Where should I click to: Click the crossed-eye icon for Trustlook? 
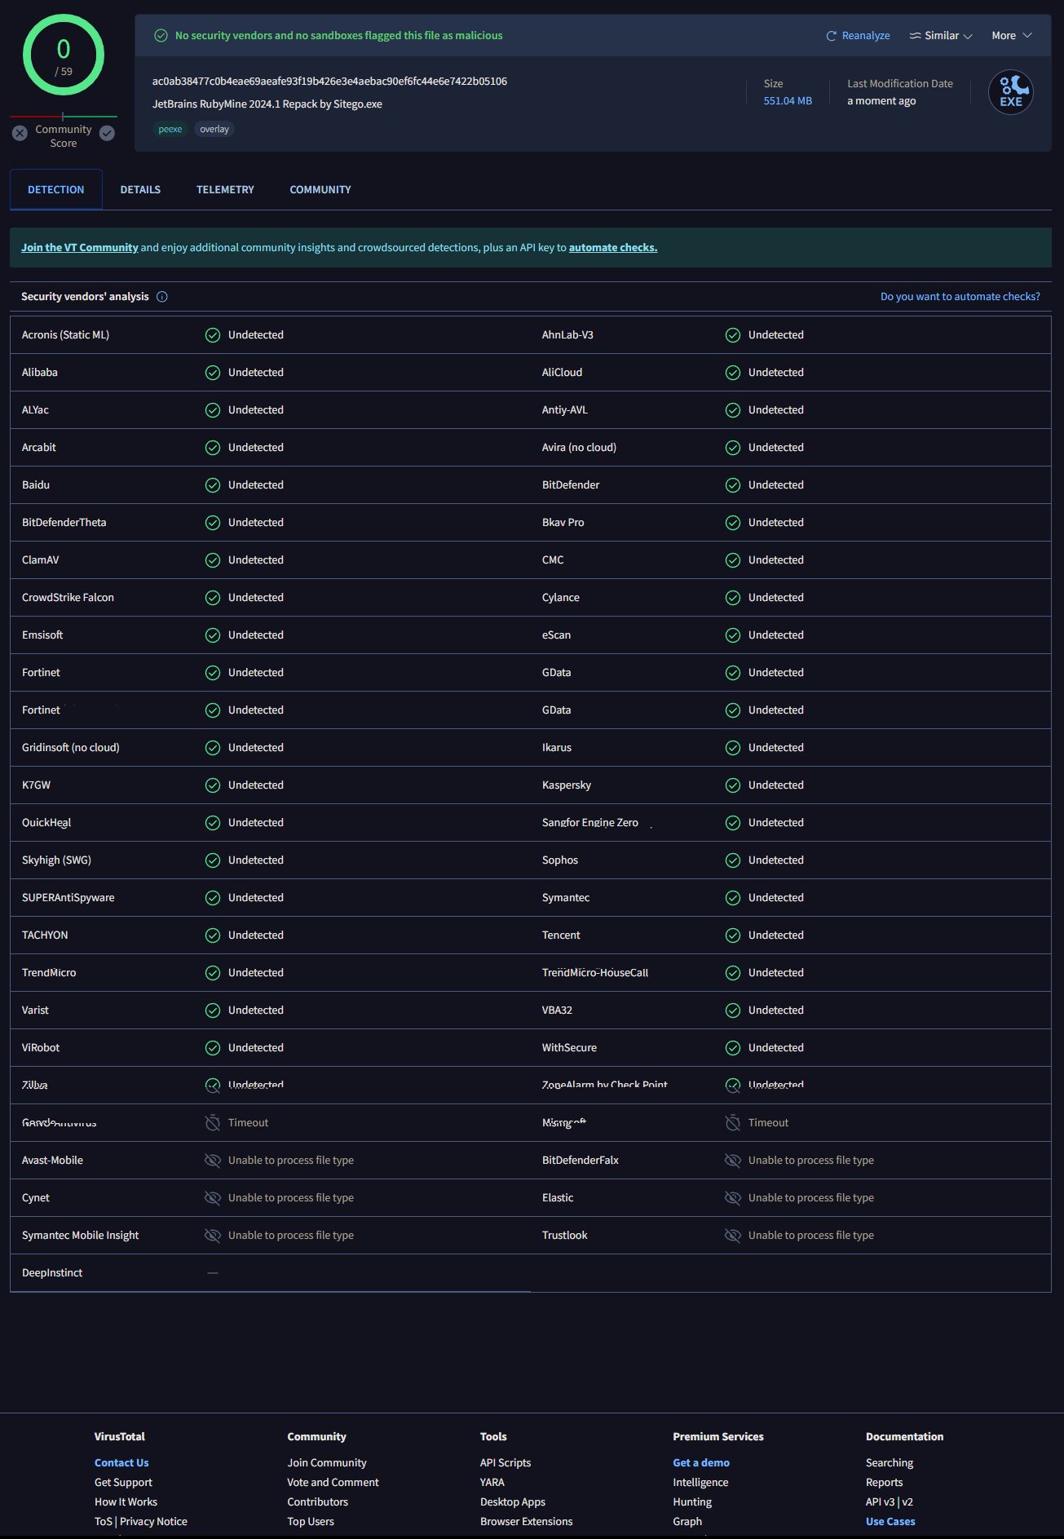[733, 1236]
